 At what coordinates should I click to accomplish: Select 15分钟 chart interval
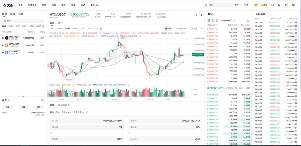click(x=60, y=29)
